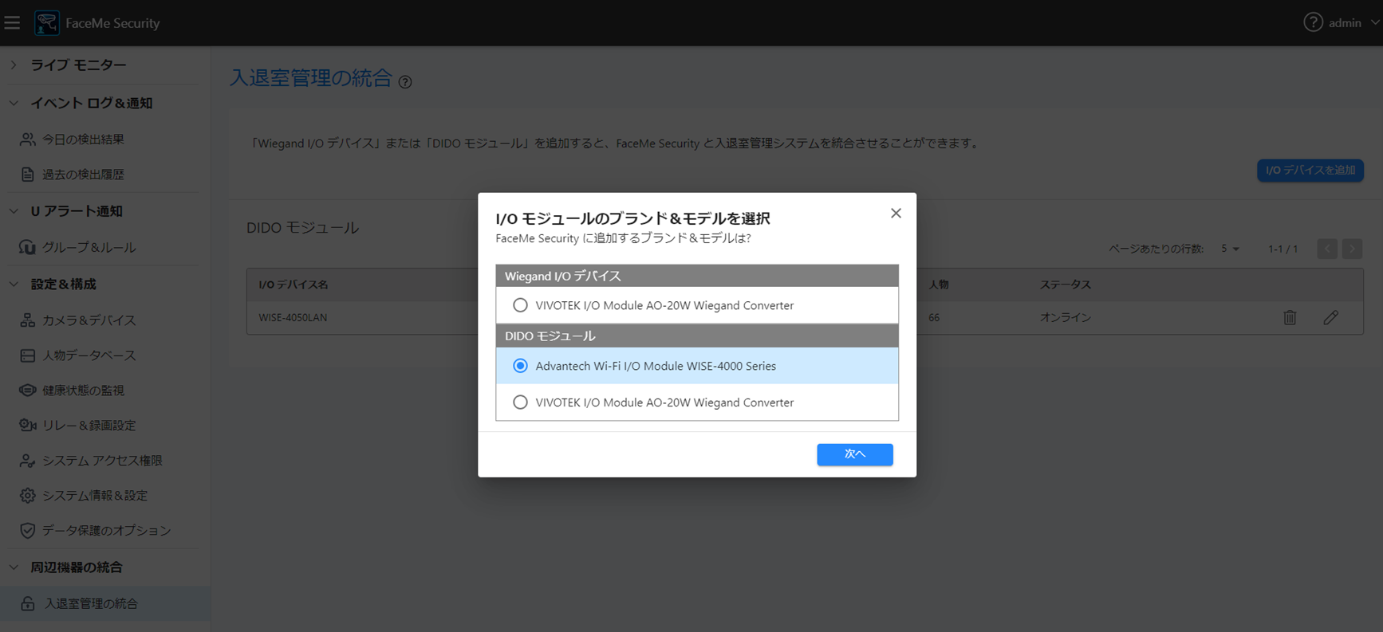This screenshot has height=632, width=1383.
Task: Select VIVOTEK radio under Wiegand I/O デバイス
Action: coord(520,305)
